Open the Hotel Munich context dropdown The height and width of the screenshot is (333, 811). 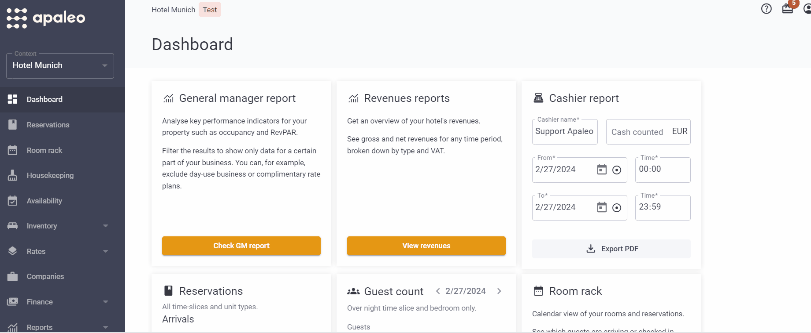[x=60, y=65]
